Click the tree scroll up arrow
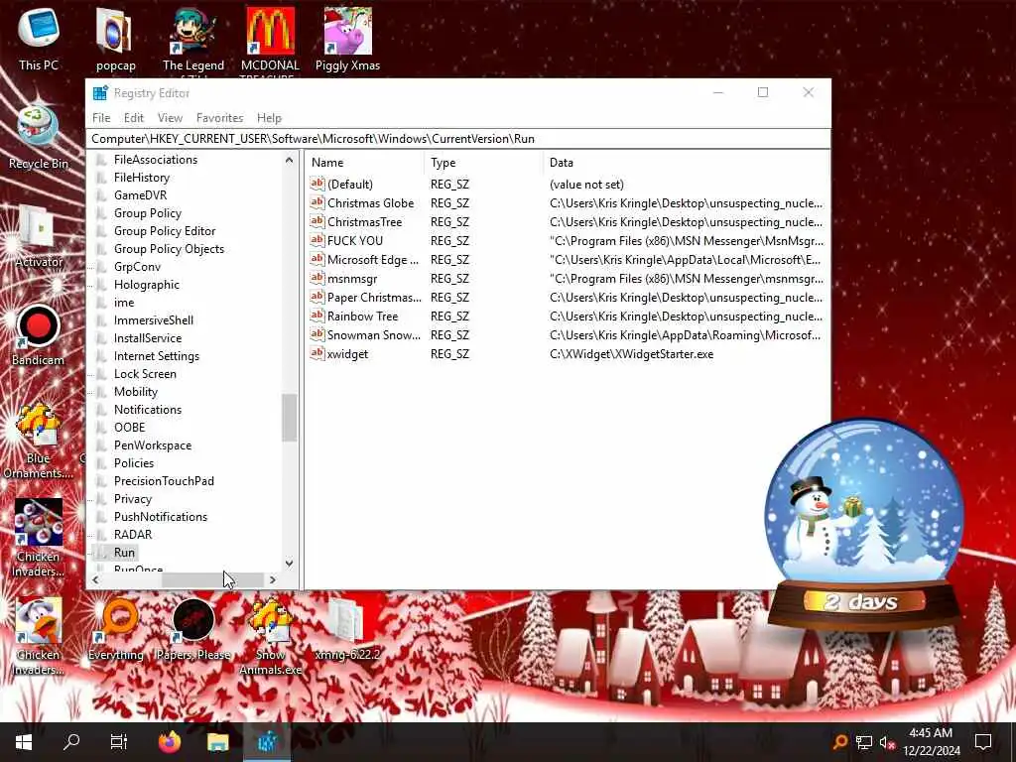The image size is (1016, 762). (x=289, y=160)
